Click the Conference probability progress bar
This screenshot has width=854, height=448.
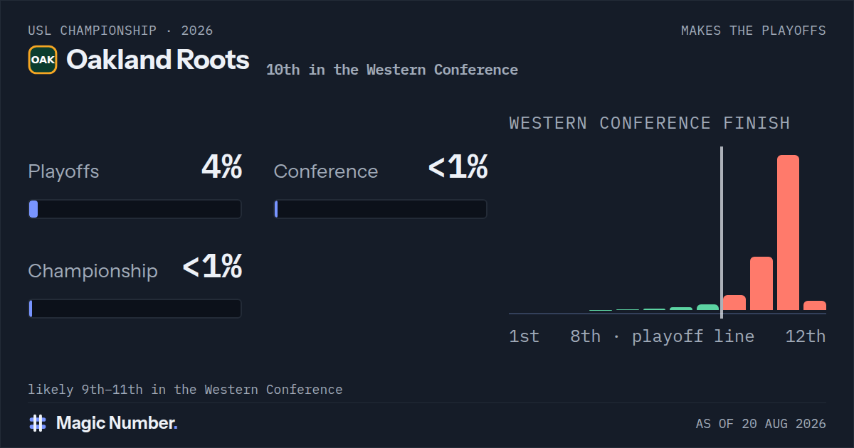tap(380, 209)
